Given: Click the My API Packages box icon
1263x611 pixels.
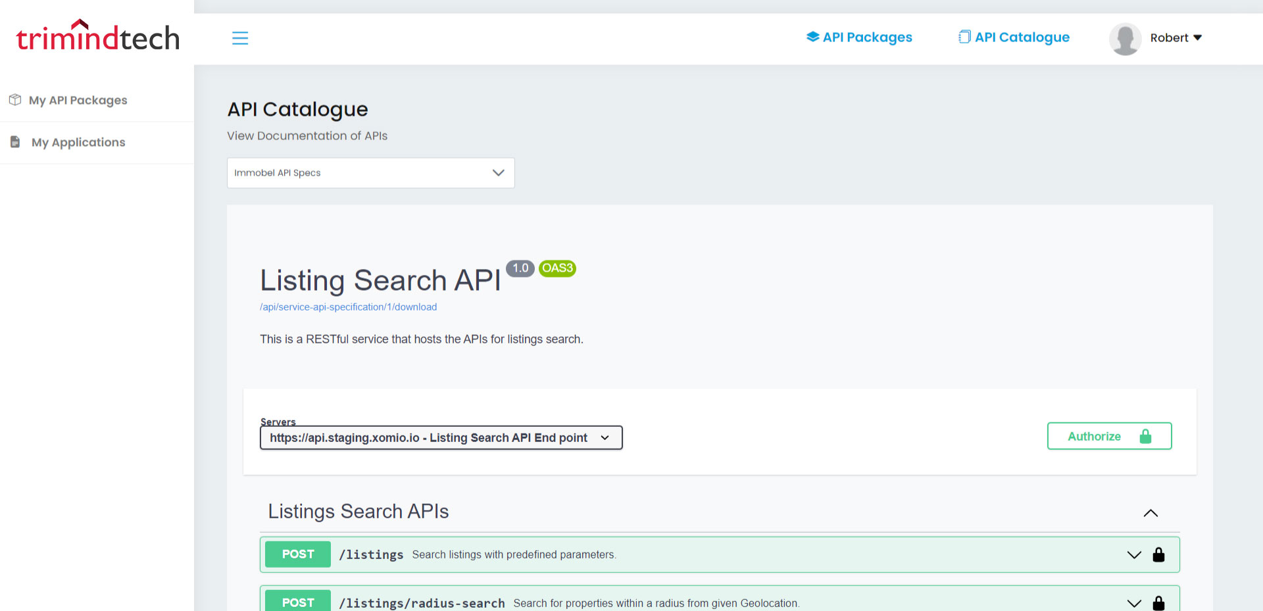Looking at the screenshot, I should [x=15, y=100].
